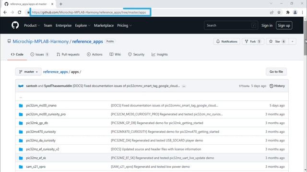Viewport: 307px width, 172px height.
Task: Open the low power demo commit message
Action: click(x=150, y=167)
